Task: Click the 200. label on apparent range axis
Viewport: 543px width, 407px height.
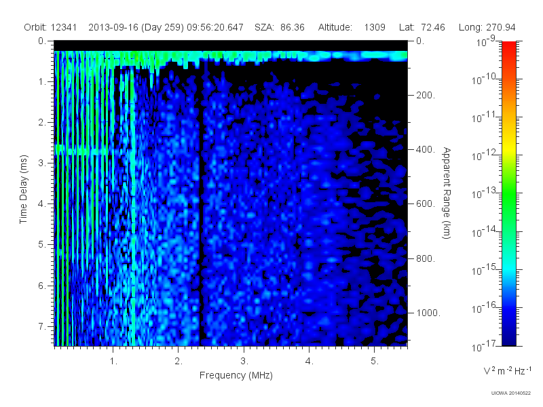Action: 426,95
